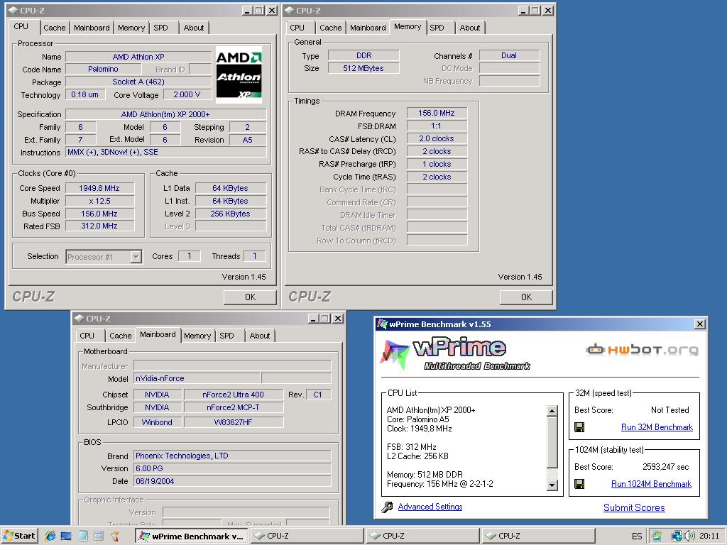Open Mainboard tab in the CPU-Z processor window
727x545 pixels.
coord(92,28)
